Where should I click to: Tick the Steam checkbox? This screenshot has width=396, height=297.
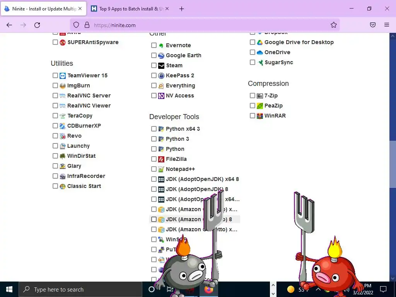point(154,65)
